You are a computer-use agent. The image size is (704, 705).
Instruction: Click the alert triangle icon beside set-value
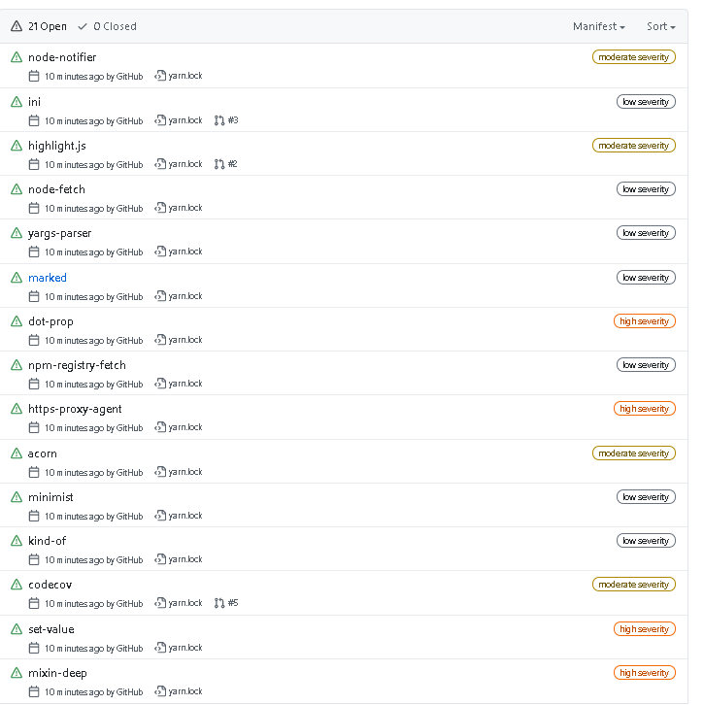coord(17,629)
